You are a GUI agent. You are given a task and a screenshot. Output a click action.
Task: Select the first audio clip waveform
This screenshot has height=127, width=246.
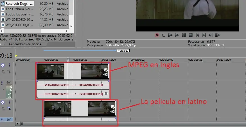73,90
